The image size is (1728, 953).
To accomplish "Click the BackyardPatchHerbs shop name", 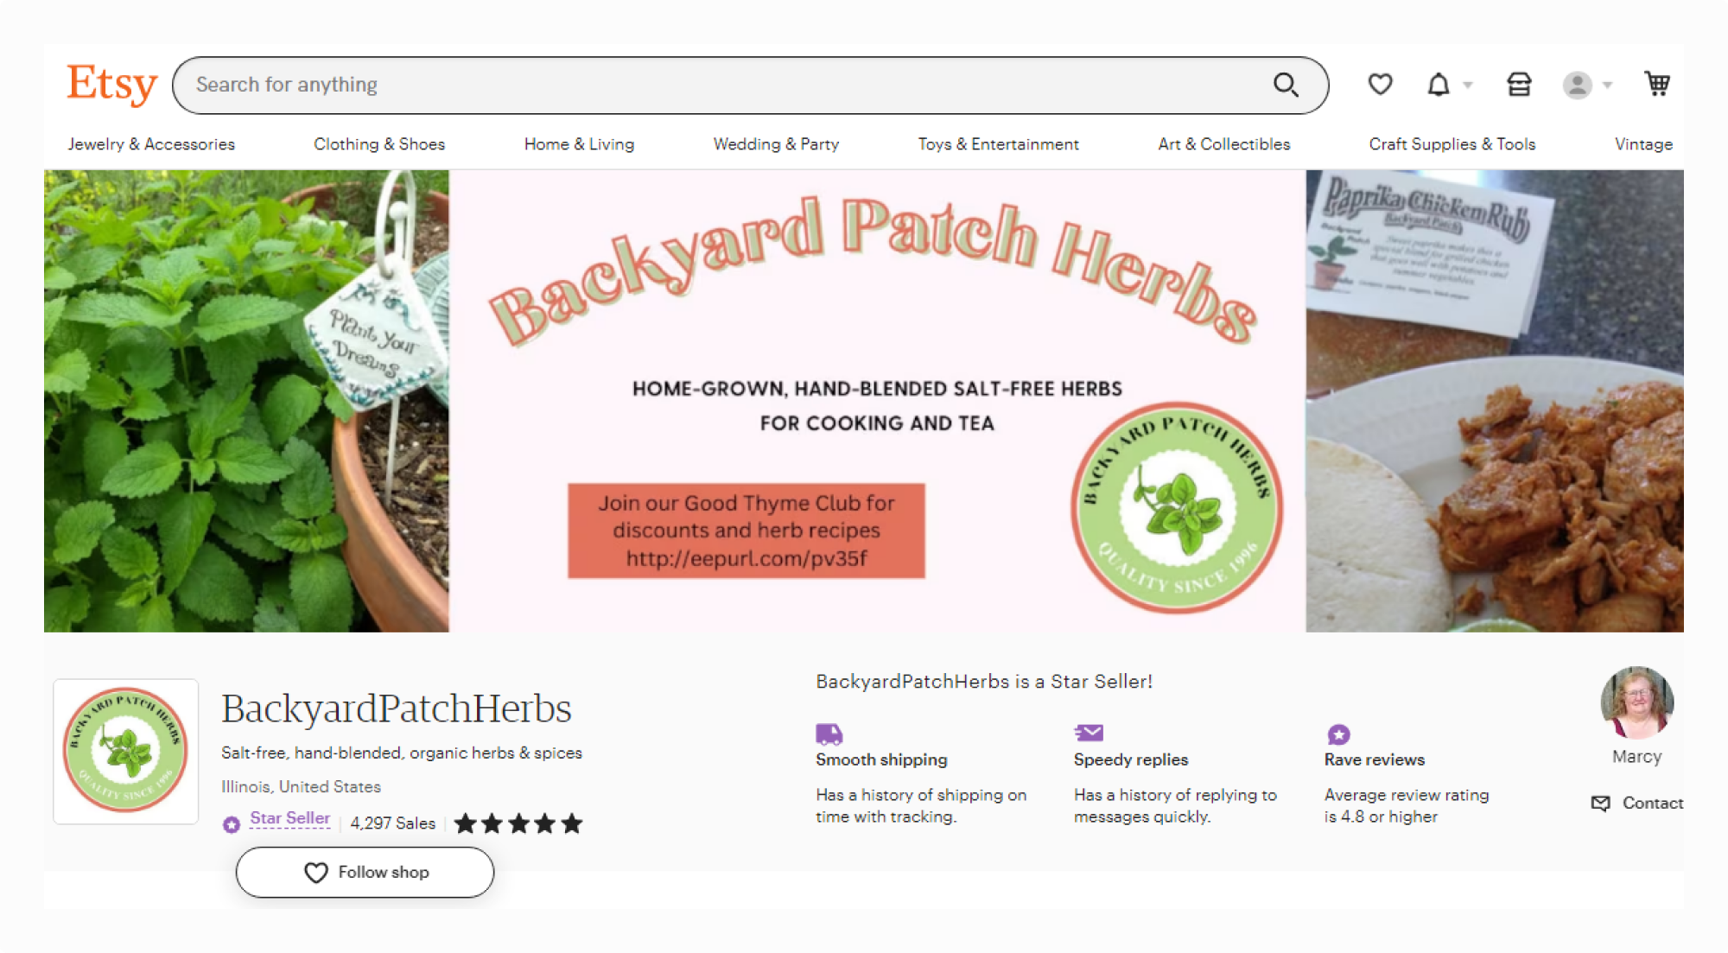I will point(397,708).
